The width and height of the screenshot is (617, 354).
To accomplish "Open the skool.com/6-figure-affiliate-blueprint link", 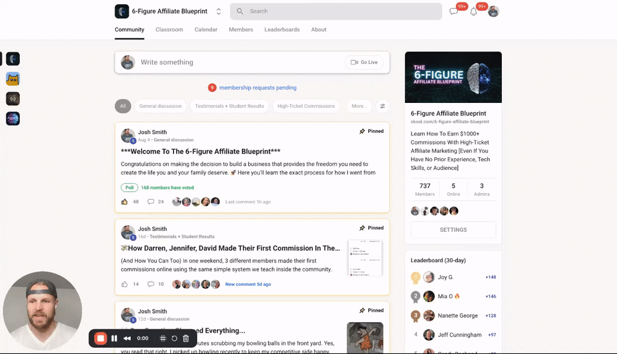I will (x=449, y=122).
